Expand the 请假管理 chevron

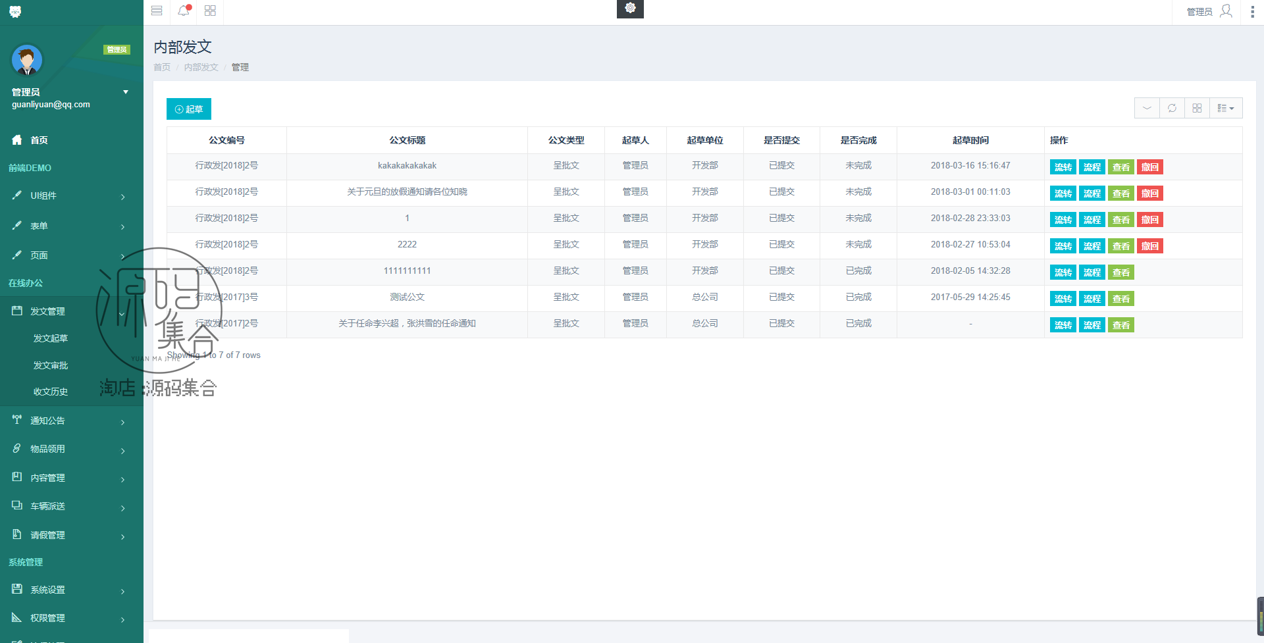click(123, 537)
